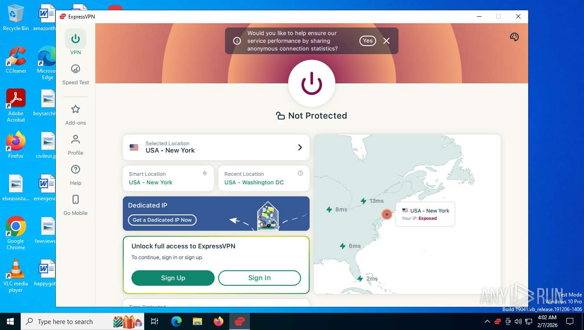Open VLC media player desktop shortcut
584x330 pixels.
tap(16, 275)
